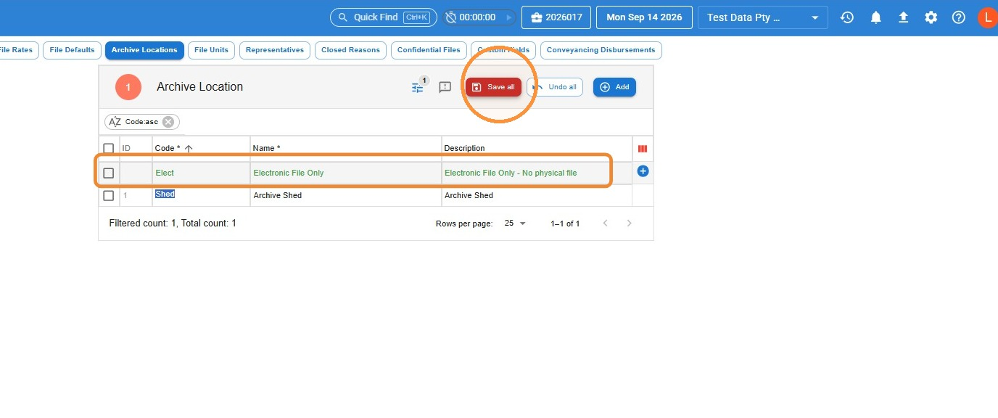Open the settings gear
This screenshot has width=998, height=418.
click(931, 17)
